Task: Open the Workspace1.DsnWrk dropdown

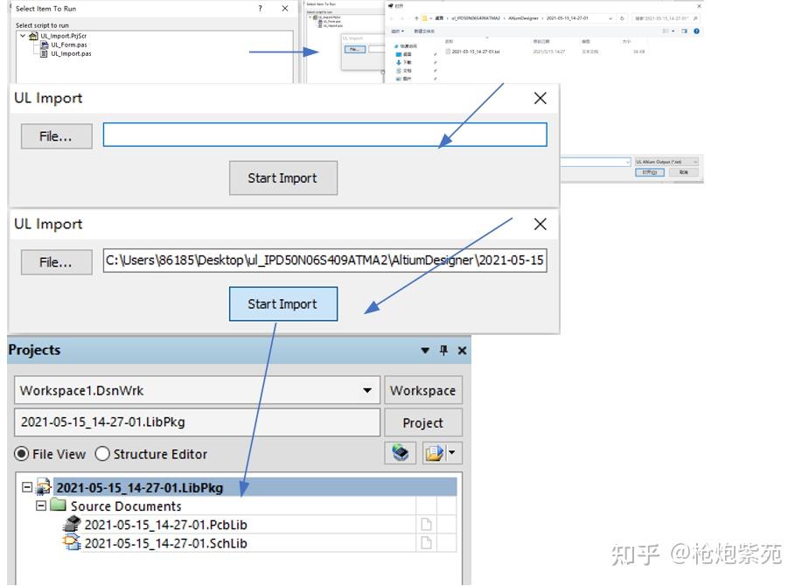Action: 367,391
